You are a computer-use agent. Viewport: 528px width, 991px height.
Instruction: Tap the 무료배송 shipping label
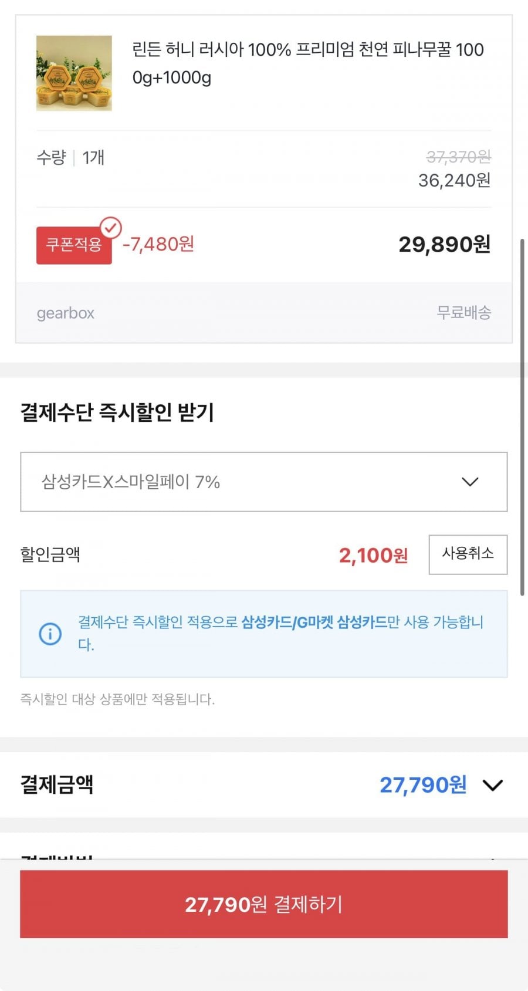click(463, 313)
